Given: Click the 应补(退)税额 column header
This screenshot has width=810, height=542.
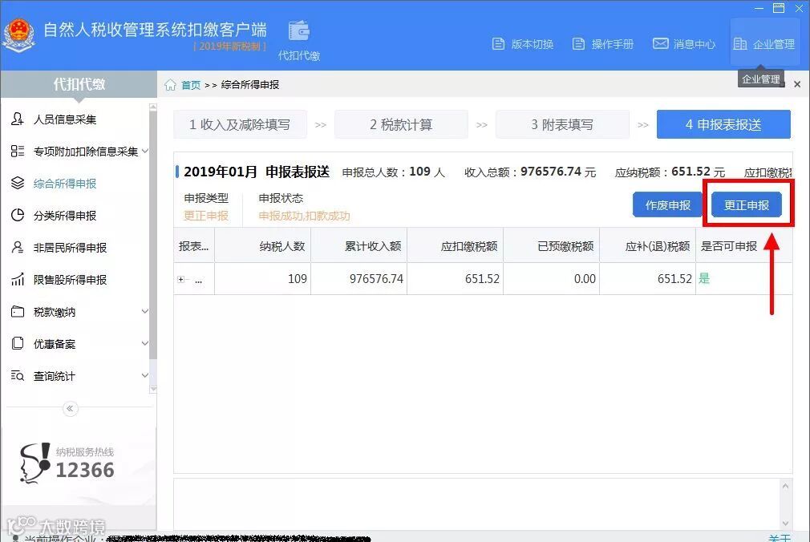Looking at the screenshot, I should coord(647,246).
